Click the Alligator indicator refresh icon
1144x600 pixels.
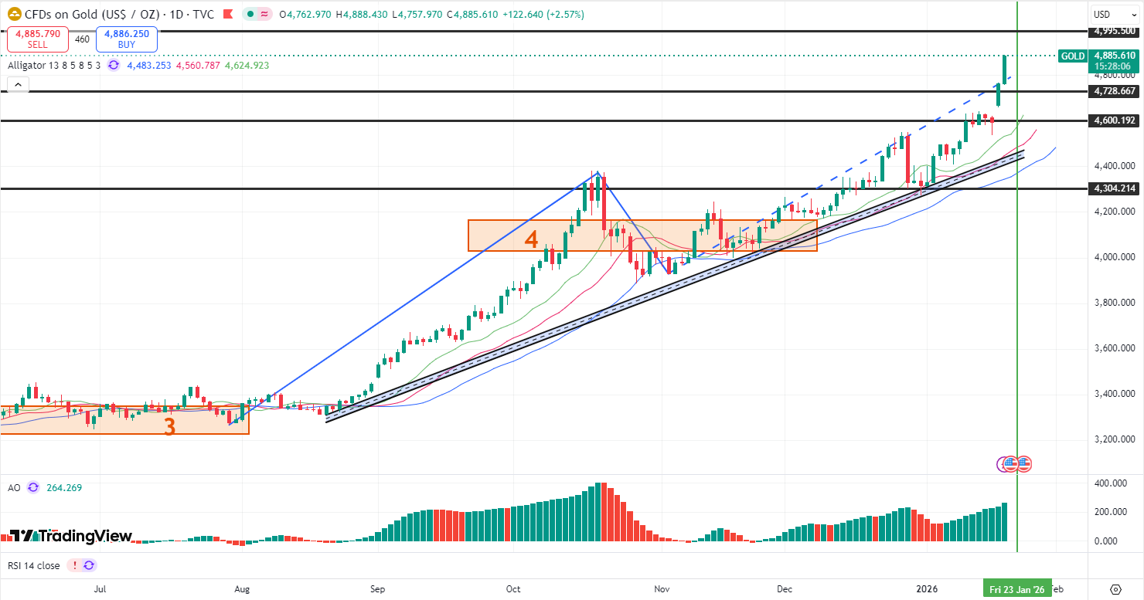click(114, 66)
